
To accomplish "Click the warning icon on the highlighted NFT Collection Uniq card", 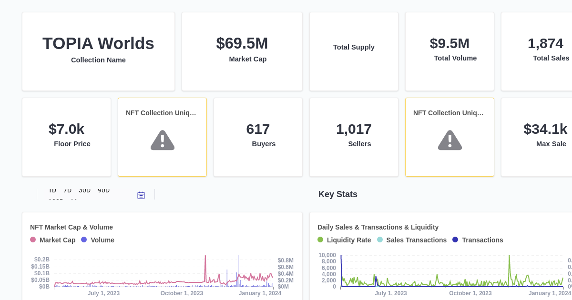I will [449, 140].
